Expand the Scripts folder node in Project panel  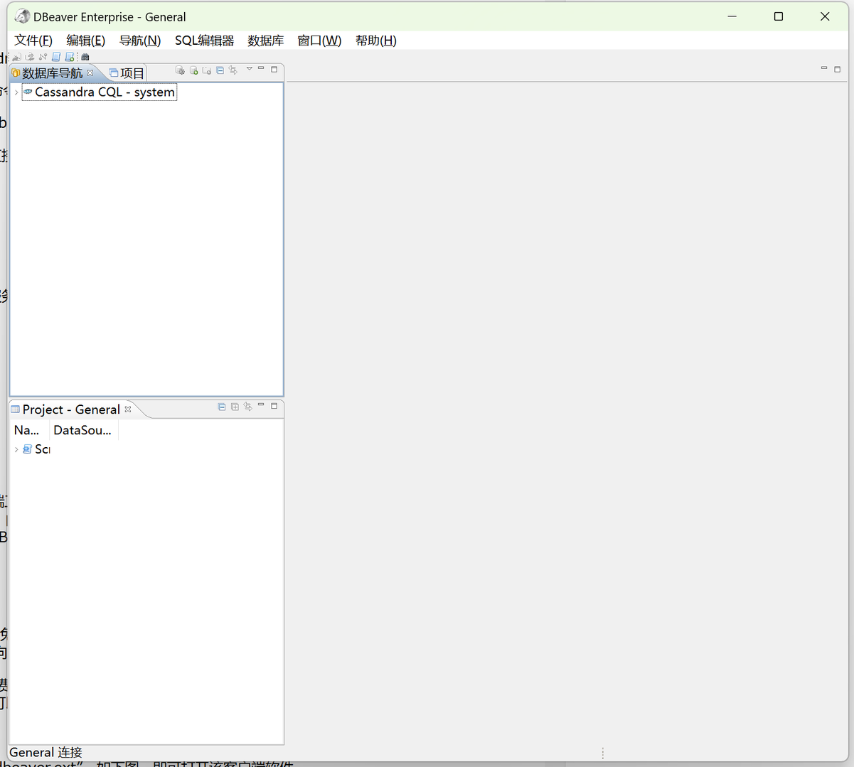click(16, 449)
